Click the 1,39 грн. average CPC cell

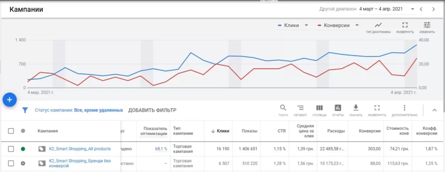click(306, 148)
